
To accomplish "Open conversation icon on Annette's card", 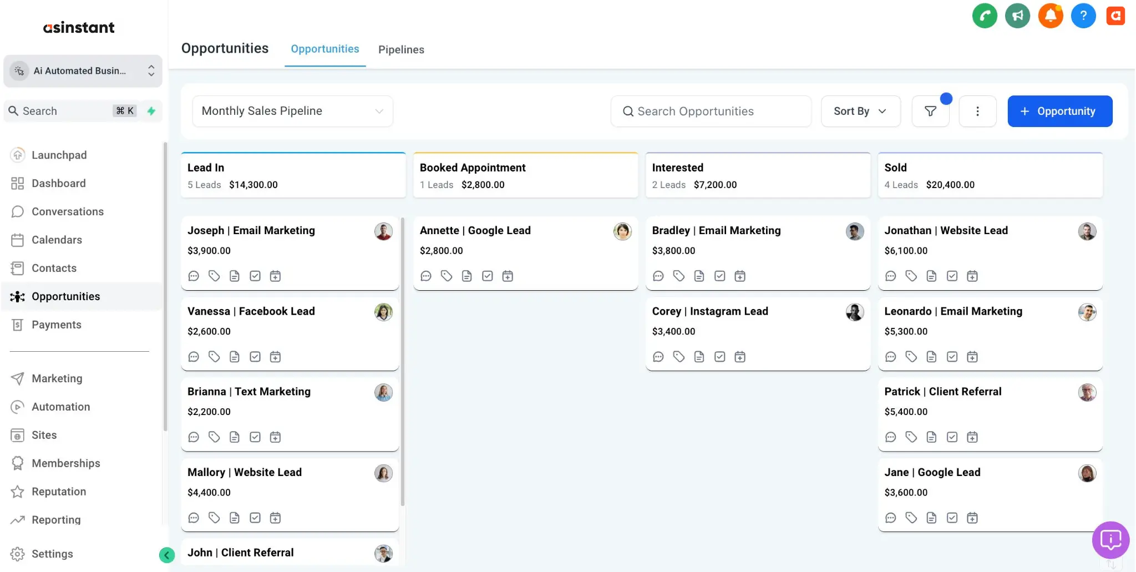I will 426,276.
